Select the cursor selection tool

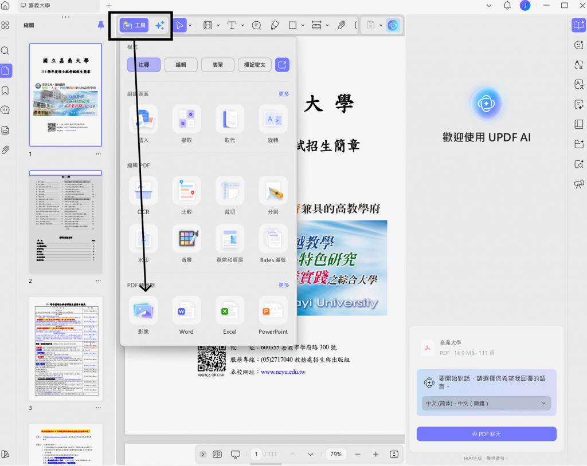point(179,25)
